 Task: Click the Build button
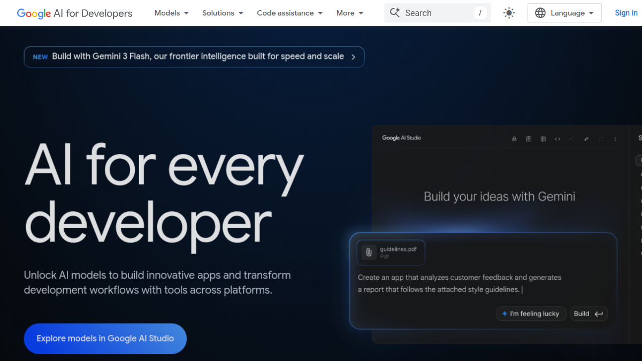588,314
